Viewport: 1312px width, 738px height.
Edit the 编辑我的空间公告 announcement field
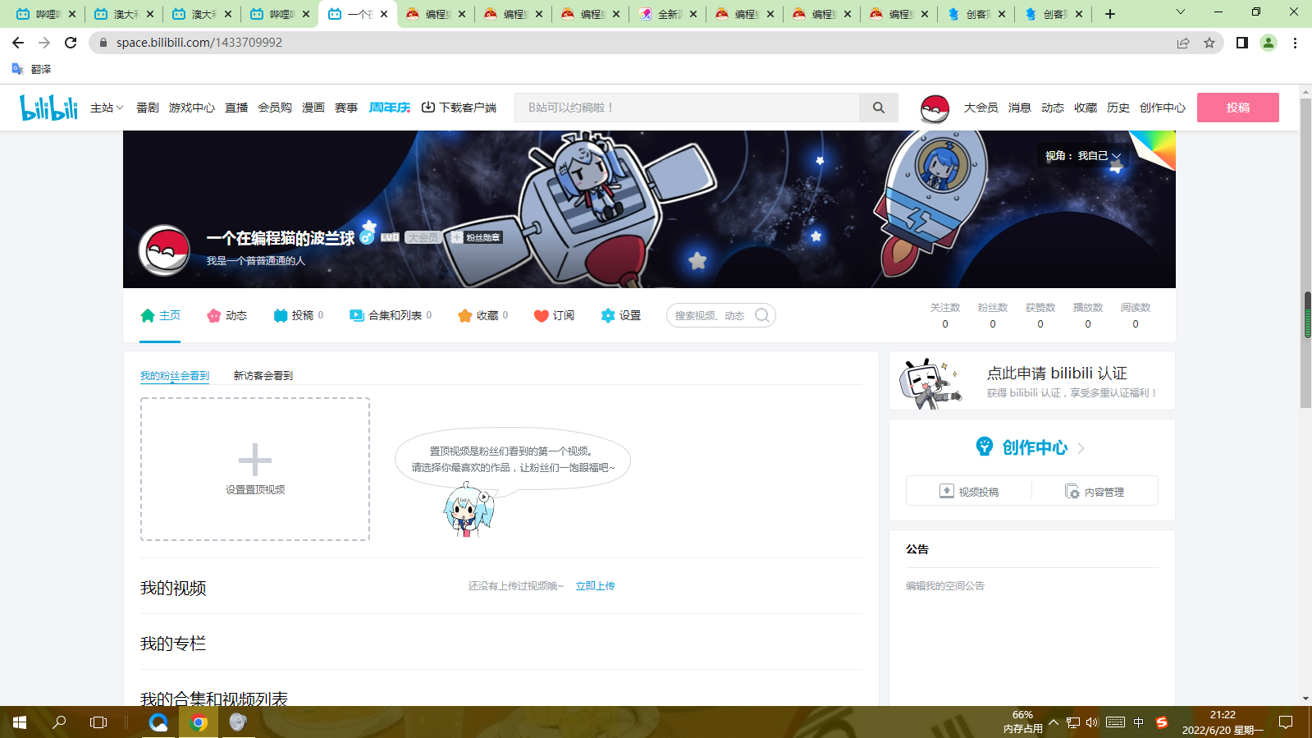click(945, 586)
